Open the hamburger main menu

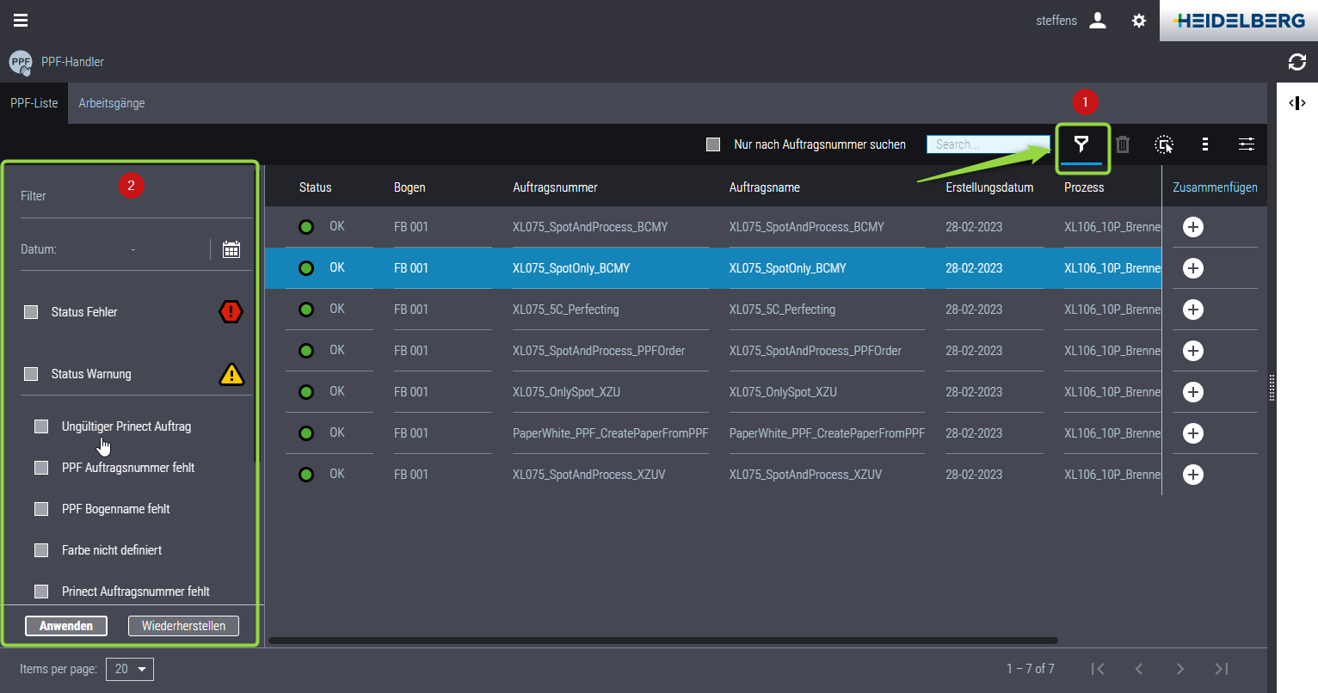pyautogui.click(x=21, y=21)
